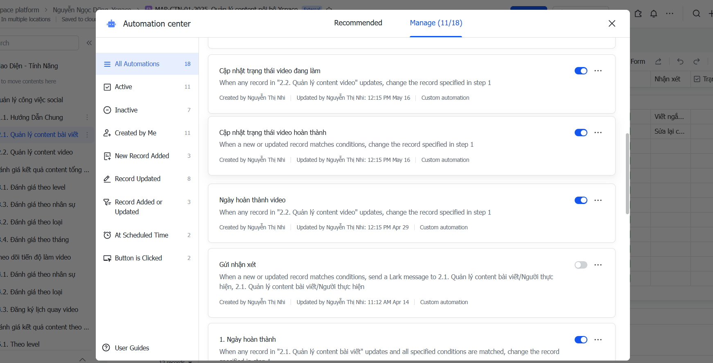Viewport: 713px width, 363px height.
Task: Select Record Added or Updated filter
Action: pos(147,207)
